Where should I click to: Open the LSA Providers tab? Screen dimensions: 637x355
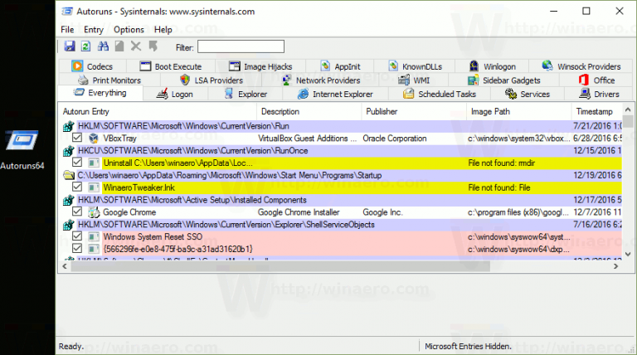212,80
